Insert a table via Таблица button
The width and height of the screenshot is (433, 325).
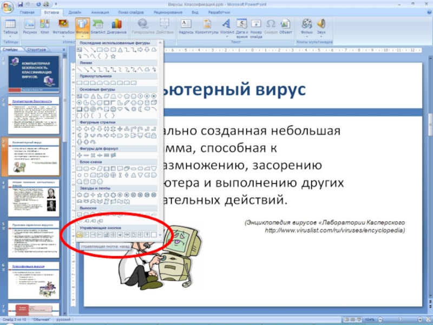(10, 28)
